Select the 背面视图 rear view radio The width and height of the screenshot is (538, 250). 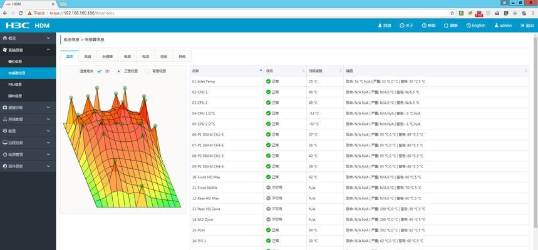(147, 71)
